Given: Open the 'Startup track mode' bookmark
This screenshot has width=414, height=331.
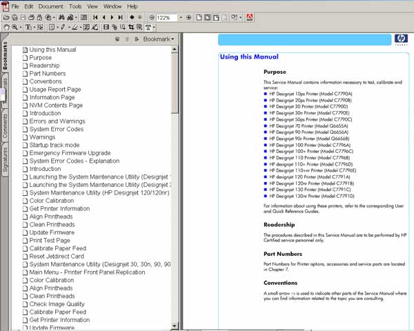Looking at the screenshot, I should (x=55, y=146).
